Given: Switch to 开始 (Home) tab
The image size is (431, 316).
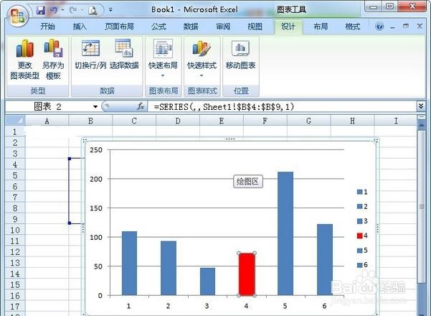Looking at the screenshot, I should [x=47, y=27].
